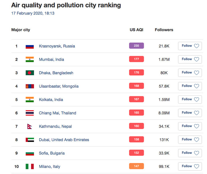Click the United Arab Emirates flag
Screen dimensions: 207x174
pyautogui.click(x=30, y=140)
